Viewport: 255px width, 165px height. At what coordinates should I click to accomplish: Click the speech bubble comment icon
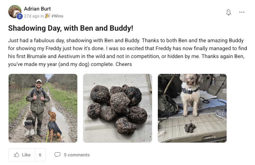pos(57,155)
